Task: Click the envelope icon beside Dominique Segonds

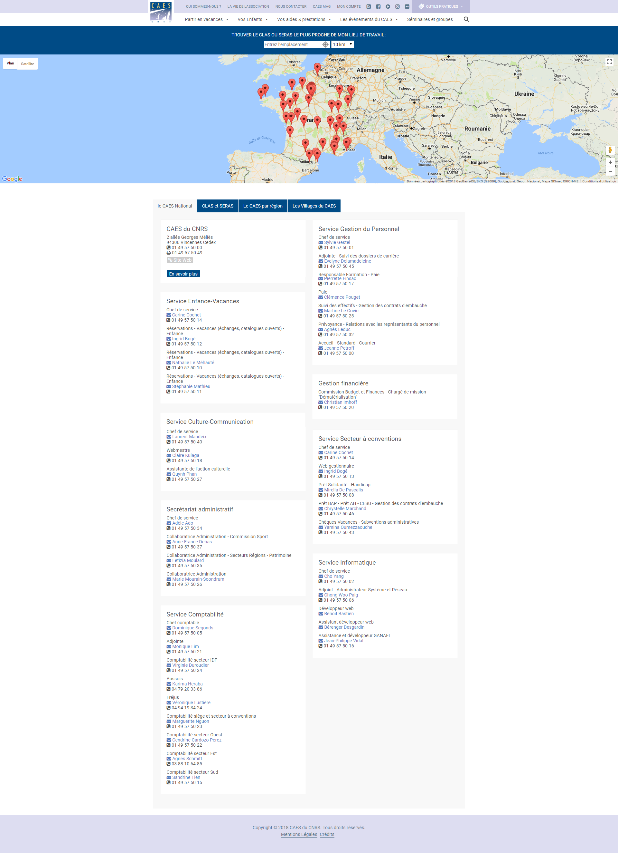Action: pos(169,628)
